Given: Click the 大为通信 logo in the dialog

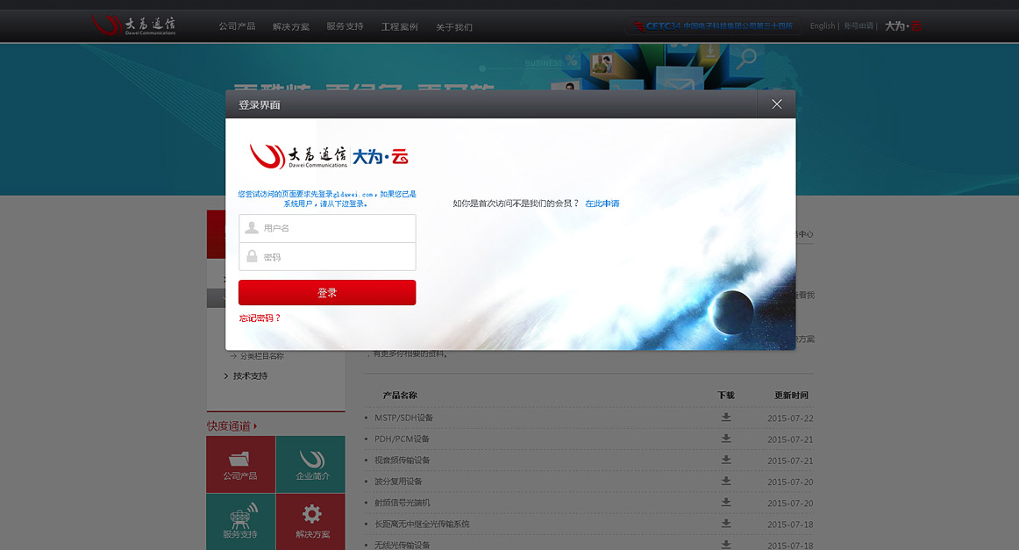Looking at the screenshot, I should (x=298, y=156).
